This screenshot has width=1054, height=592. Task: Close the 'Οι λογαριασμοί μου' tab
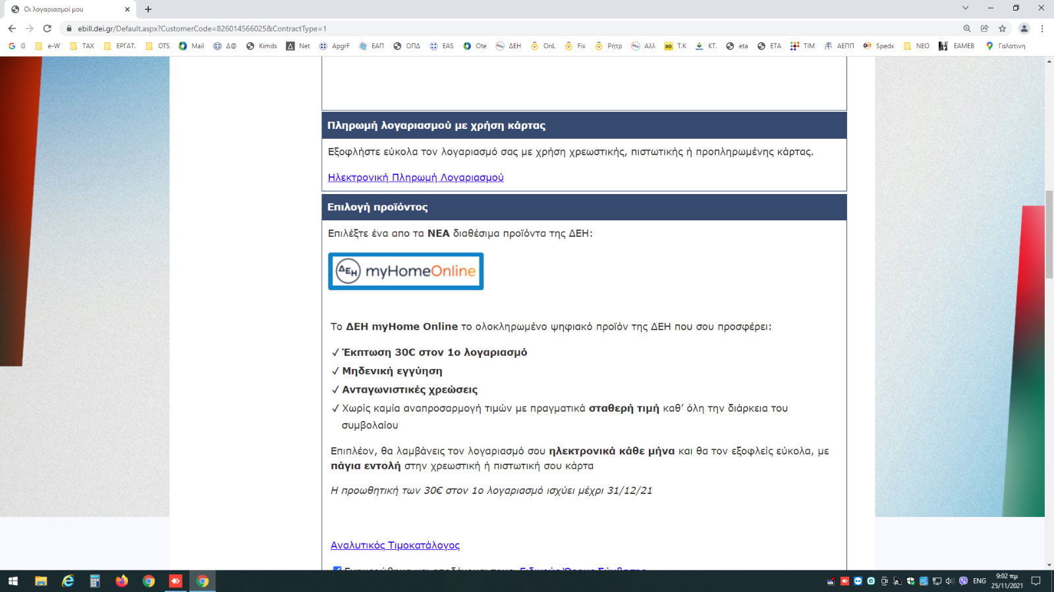(x=127, y=9)
